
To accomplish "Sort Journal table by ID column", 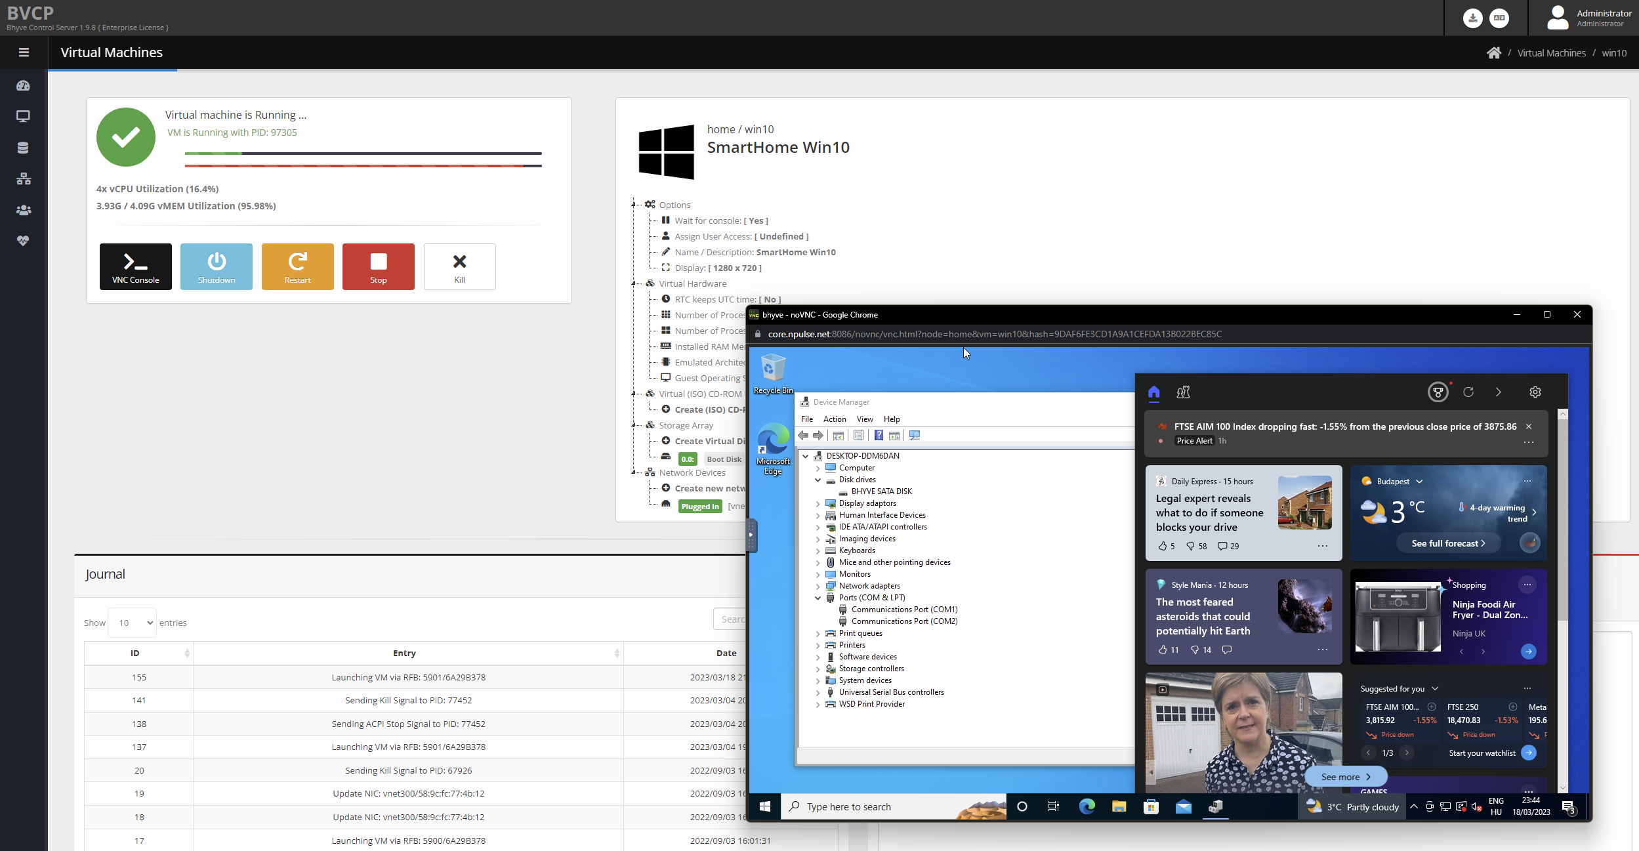I will [x=138, y=653].
